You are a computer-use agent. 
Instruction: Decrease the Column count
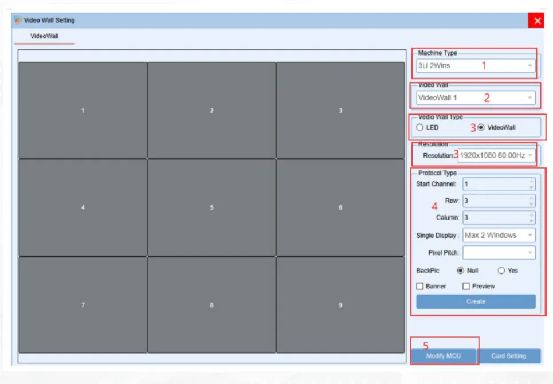coord(531,221)
